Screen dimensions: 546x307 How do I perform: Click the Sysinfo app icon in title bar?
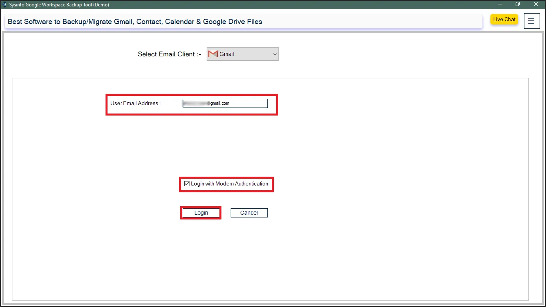point(4,5)
